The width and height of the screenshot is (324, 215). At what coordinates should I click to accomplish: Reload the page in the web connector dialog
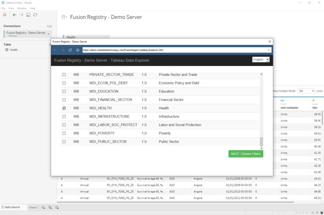(70, 50)
